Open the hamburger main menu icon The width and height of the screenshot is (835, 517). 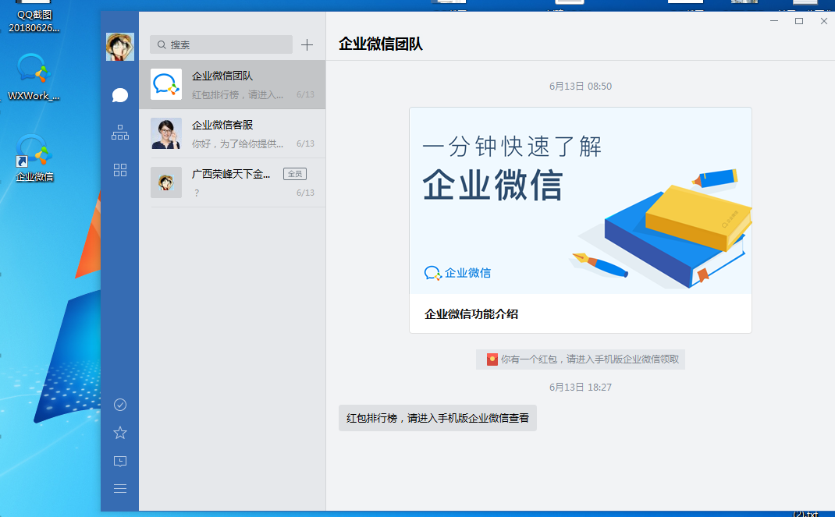[120, 488]
